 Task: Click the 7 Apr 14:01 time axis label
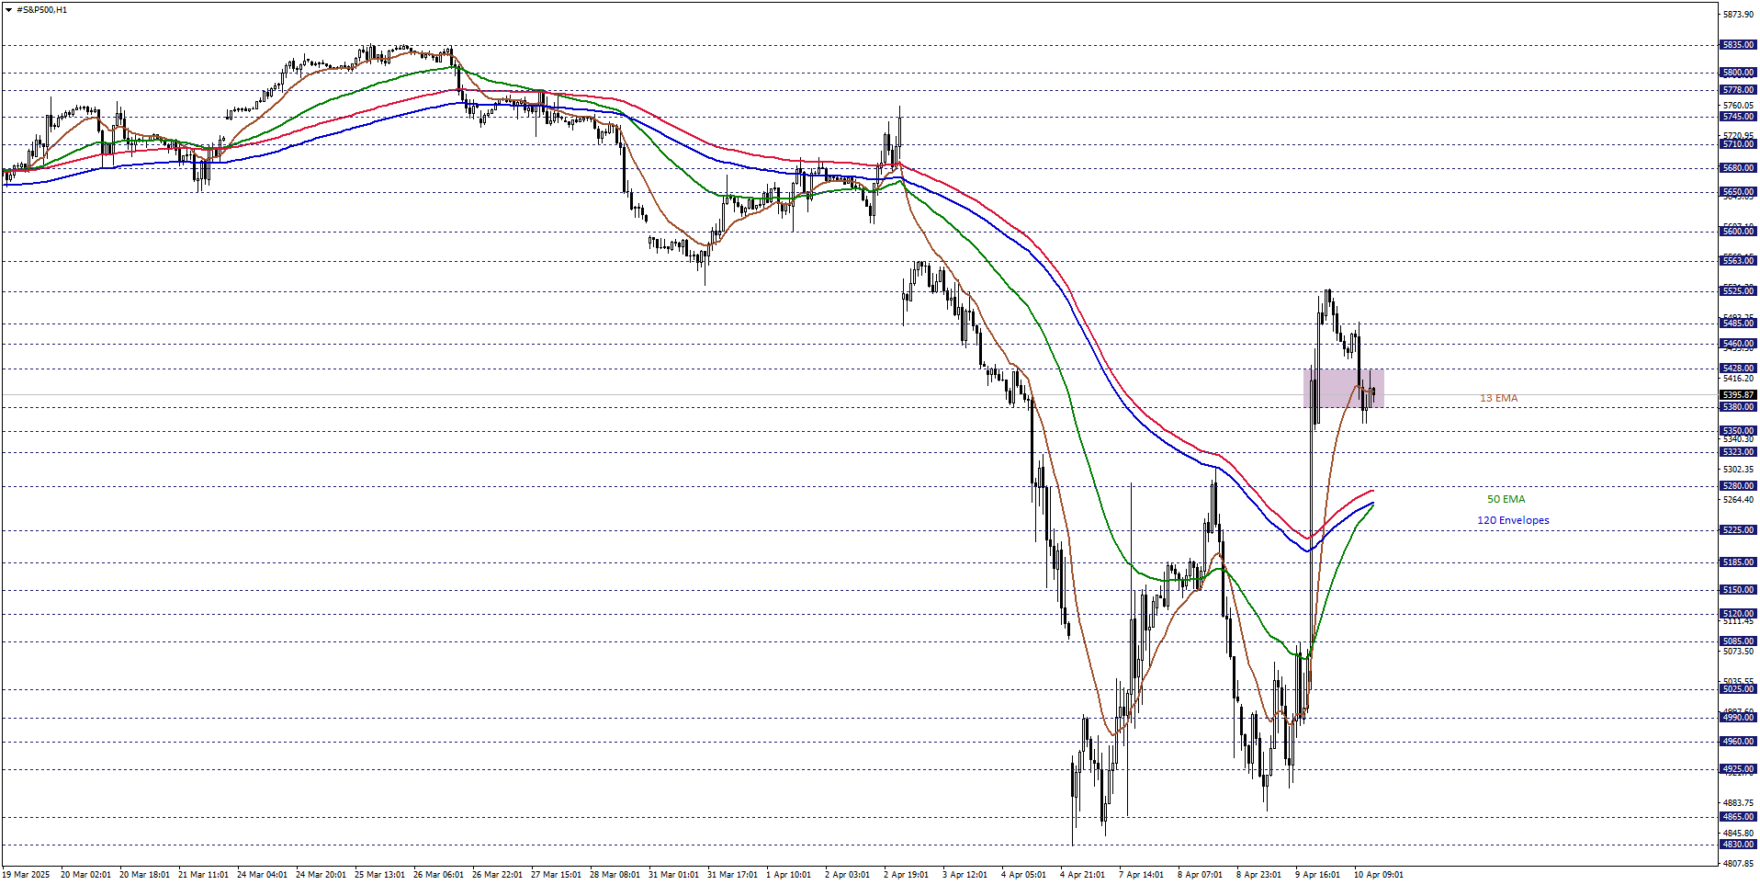pyautogui.click(x=1141, y=875)
